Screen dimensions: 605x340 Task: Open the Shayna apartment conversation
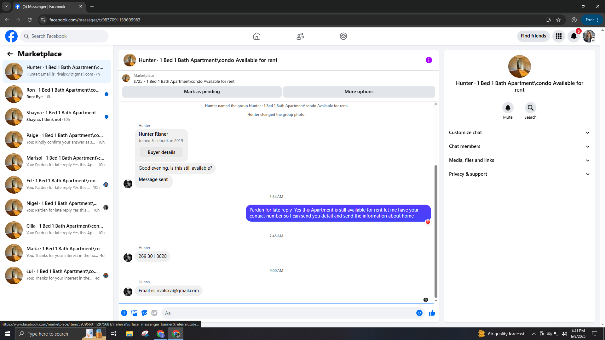pos(57,116)
